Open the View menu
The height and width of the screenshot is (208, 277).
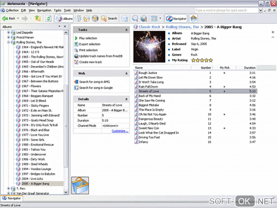32,10
